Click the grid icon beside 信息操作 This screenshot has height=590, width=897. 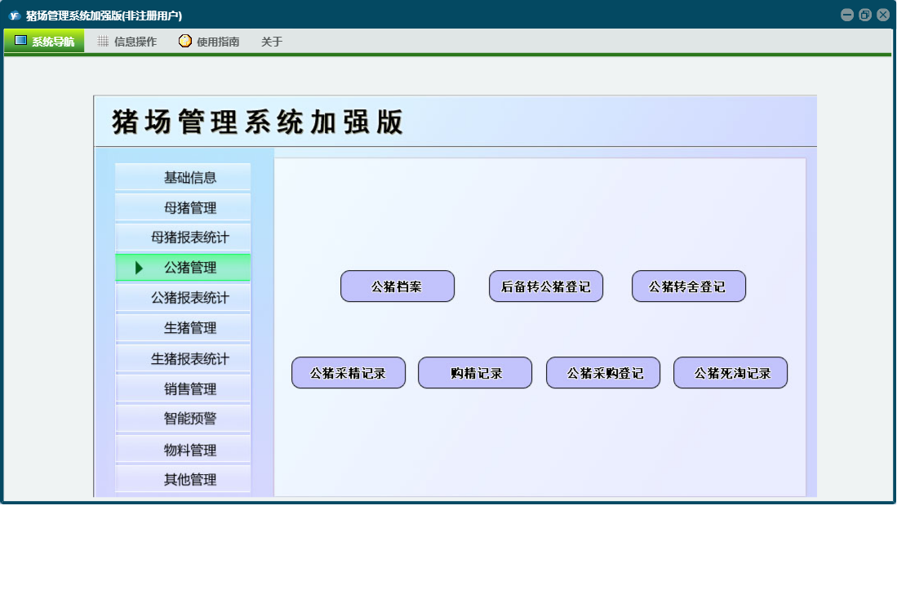103,41
